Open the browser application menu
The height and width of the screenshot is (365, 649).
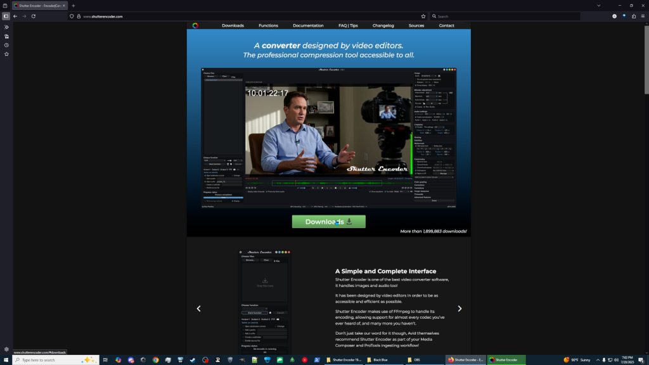click(643, 16)
